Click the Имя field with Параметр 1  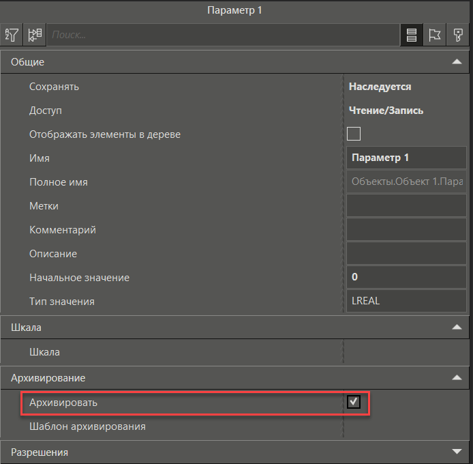(406, 158)
